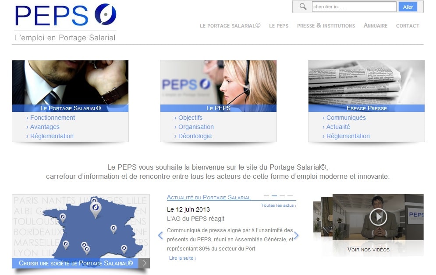Click Lire la suite link

[182, 258]
